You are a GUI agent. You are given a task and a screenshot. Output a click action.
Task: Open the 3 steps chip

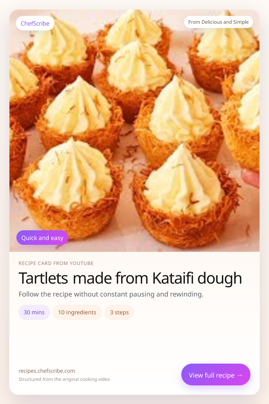pyautogui.click(x=119, y=312)
